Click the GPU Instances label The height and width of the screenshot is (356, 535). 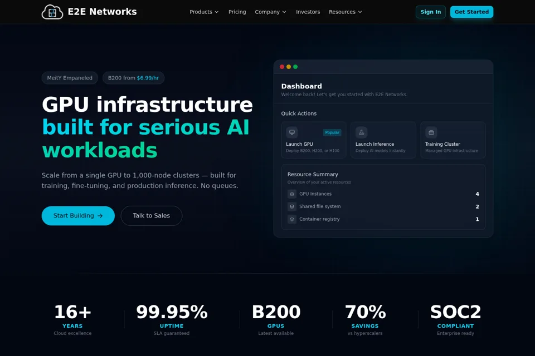click(x=315, y=194)
